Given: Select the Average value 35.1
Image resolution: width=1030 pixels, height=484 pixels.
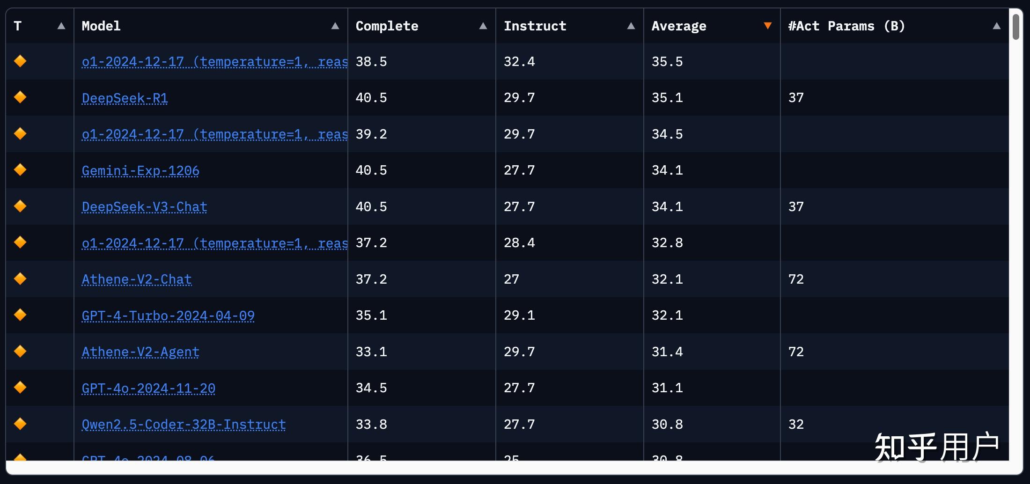Looking at the screenshot, I should [x=667, y=98].
